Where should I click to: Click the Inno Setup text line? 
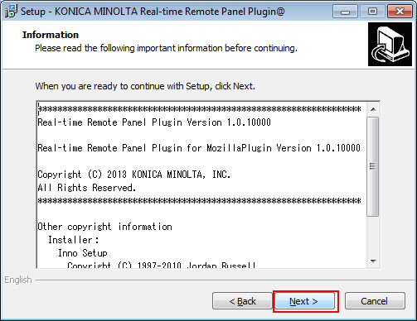pos(82,253)
